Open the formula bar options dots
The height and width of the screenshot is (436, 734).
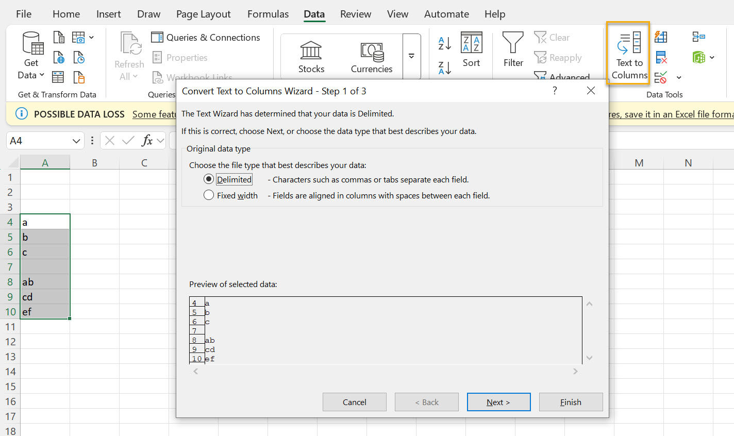(92, 140)
